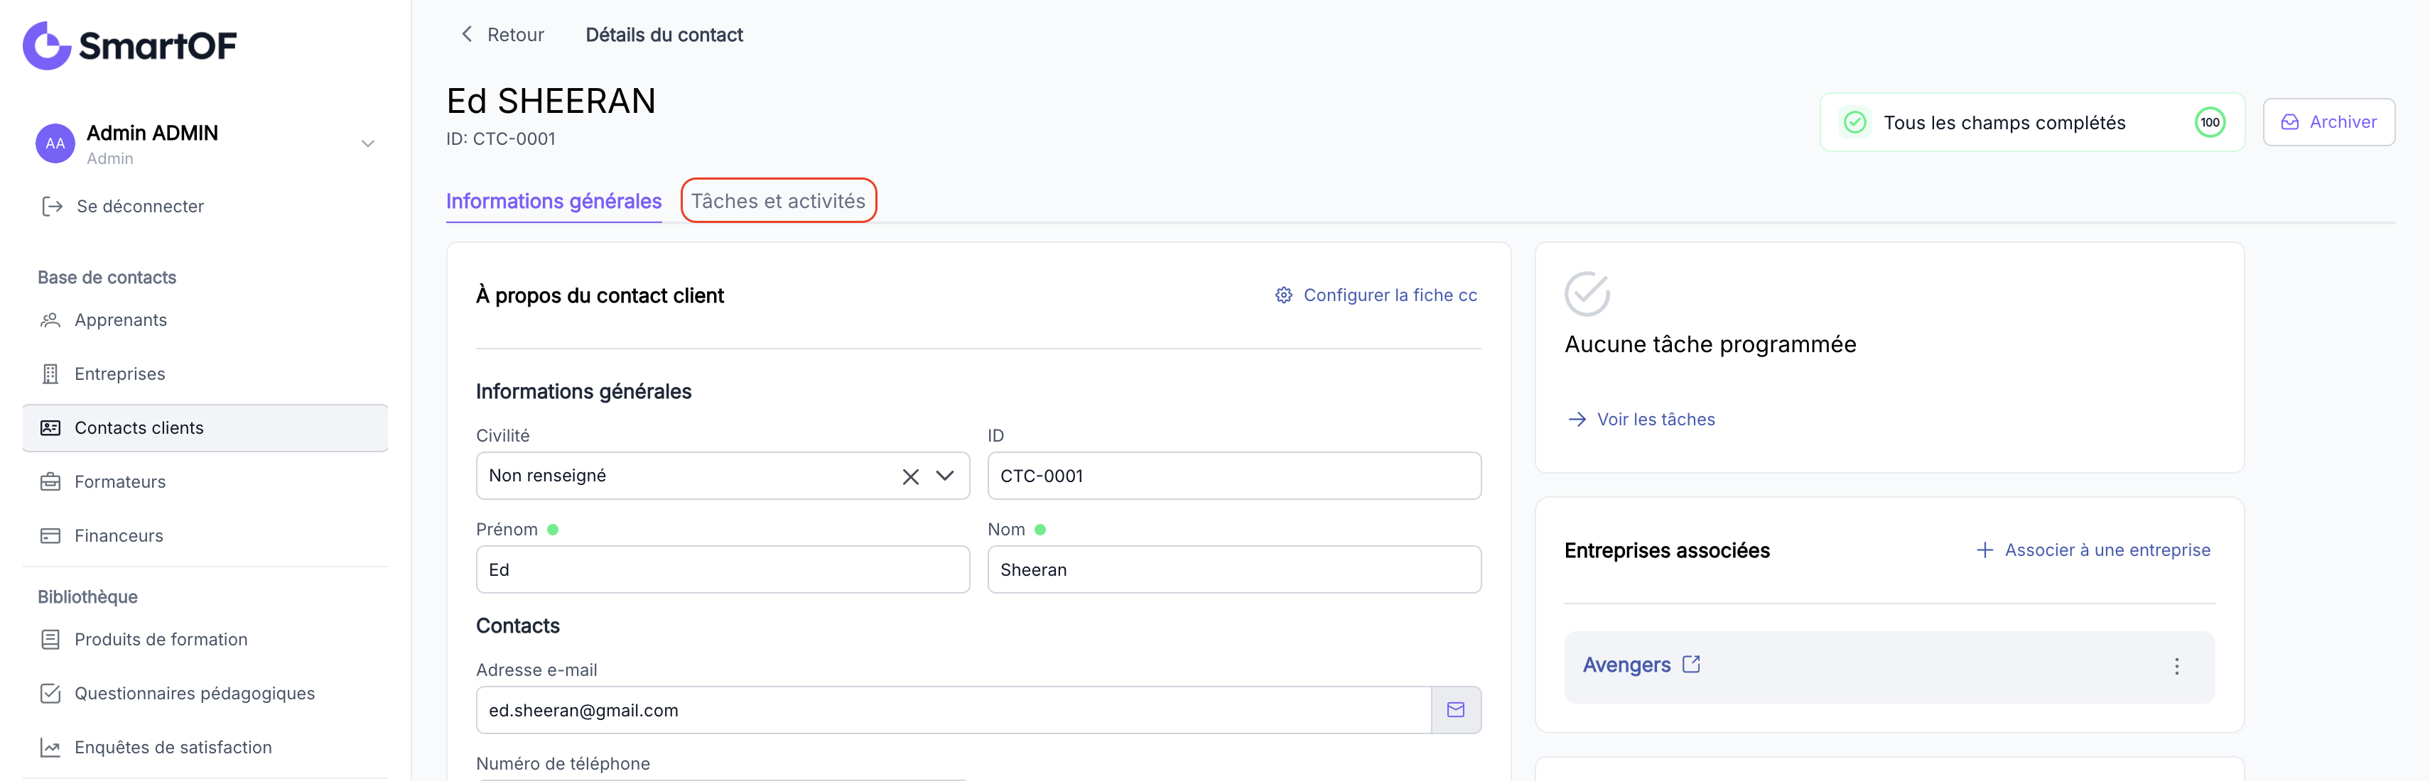Select Contacts clients in sidebar

205,427
